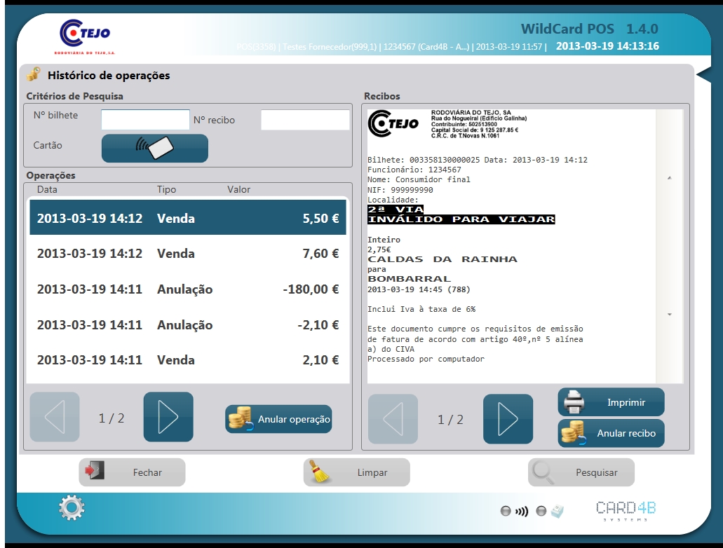Click the coins icon on Anular operação
The width and height of the screenshot is (723, 548).
pos(241,419)
